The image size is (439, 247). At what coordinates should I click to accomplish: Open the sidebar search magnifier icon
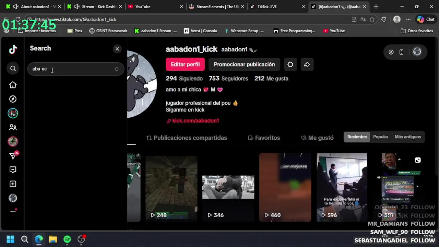[x=13, y=69]
